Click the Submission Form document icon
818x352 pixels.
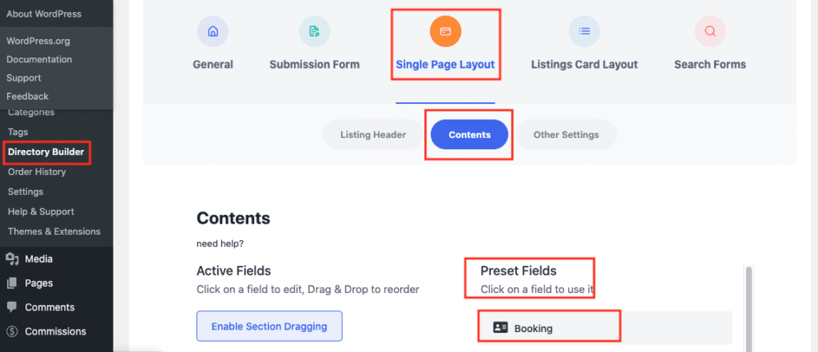[315, 31]
